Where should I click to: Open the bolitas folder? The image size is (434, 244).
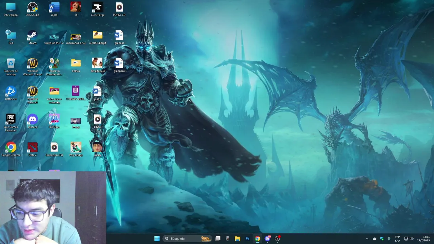point(76,65)
